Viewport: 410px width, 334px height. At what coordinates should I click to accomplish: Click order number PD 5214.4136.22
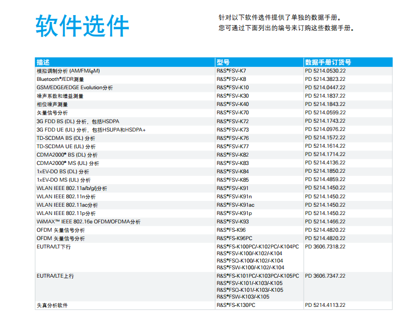pos(325,163)
